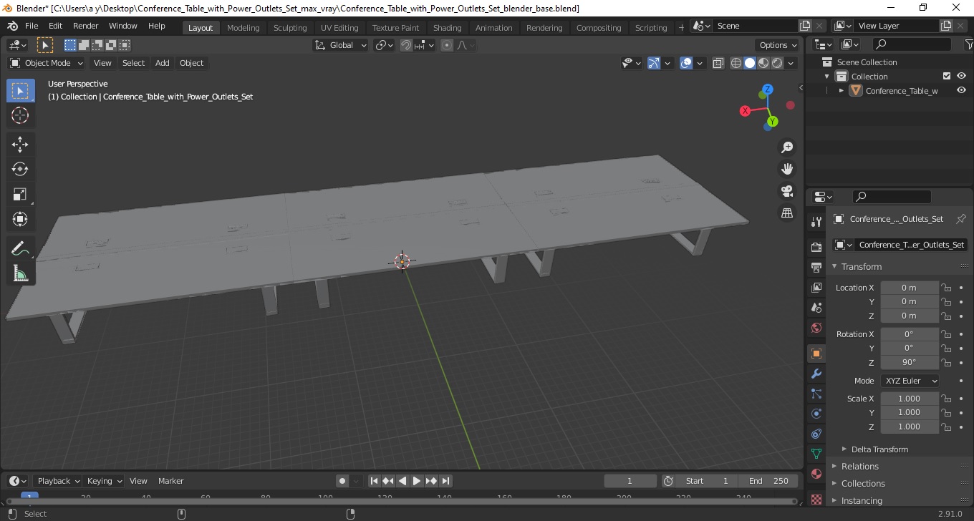Toggle proportional editing icon

pos(447,45)
